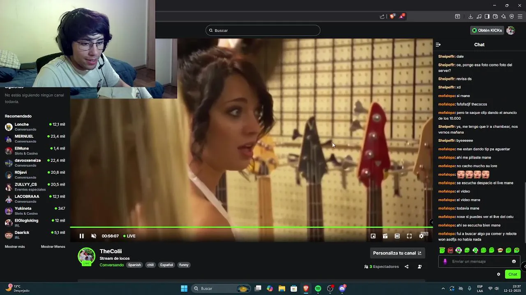Create a clip with clapperboard icon
The height and width of the screenshot is (295, 526).
(385, 236)
